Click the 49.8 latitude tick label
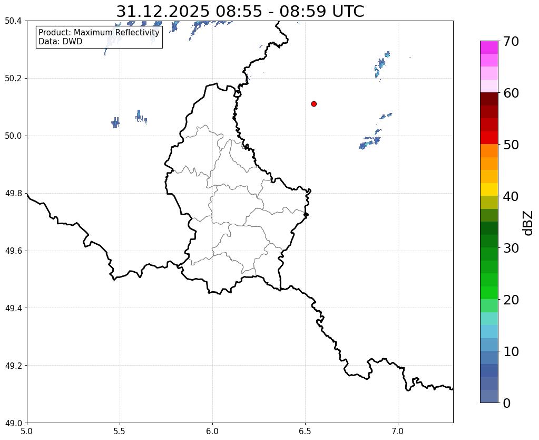The image size is (539, 440). click(13, 194)
